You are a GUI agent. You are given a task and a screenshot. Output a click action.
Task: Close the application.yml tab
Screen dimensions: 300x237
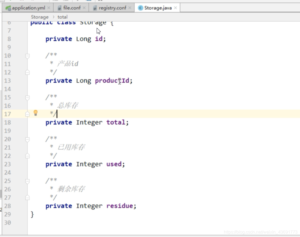49,8
